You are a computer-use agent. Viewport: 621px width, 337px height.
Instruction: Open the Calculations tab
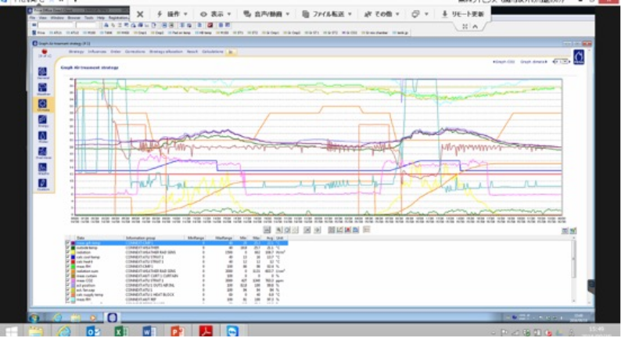coord(213,52)
